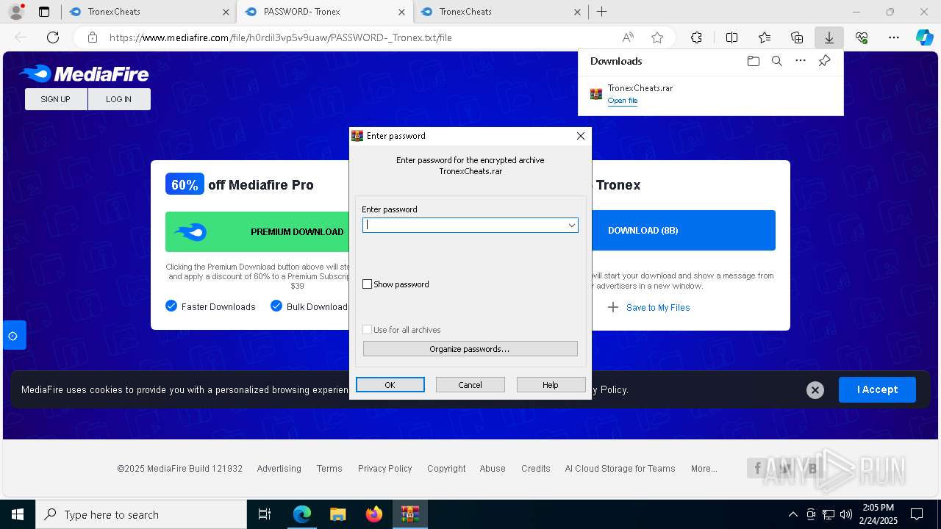Add page to favorites with star icon
The image size is (941, 529).
coord(657,37)
